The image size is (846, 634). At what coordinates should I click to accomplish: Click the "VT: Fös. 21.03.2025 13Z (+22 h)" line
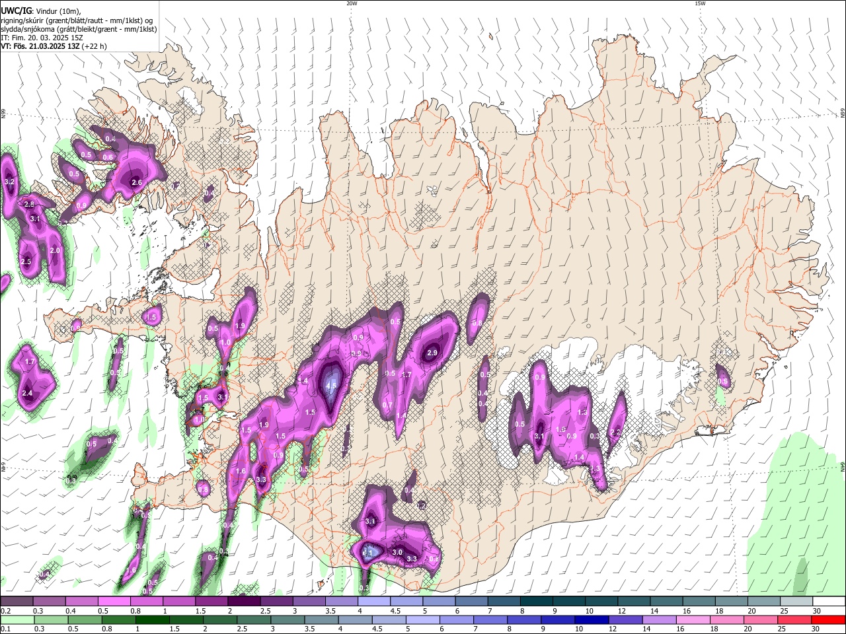[54, 46]
